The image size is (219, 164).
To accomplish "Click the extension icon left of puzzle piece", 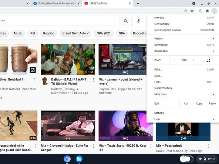I will pyautogui.click(x=201, y=11).
